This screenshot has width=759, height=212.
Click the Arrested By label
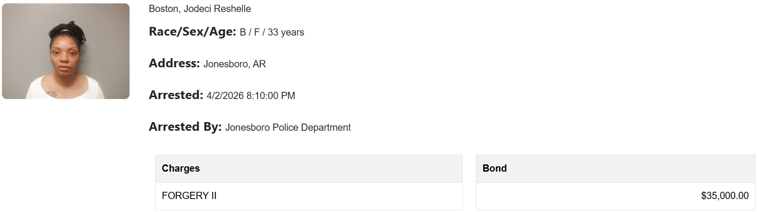tap(185, 127)
